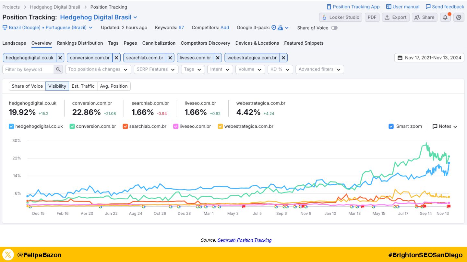Click the Filter by keyword input field
Screen dimensions: 467x262
pos(28,70)
